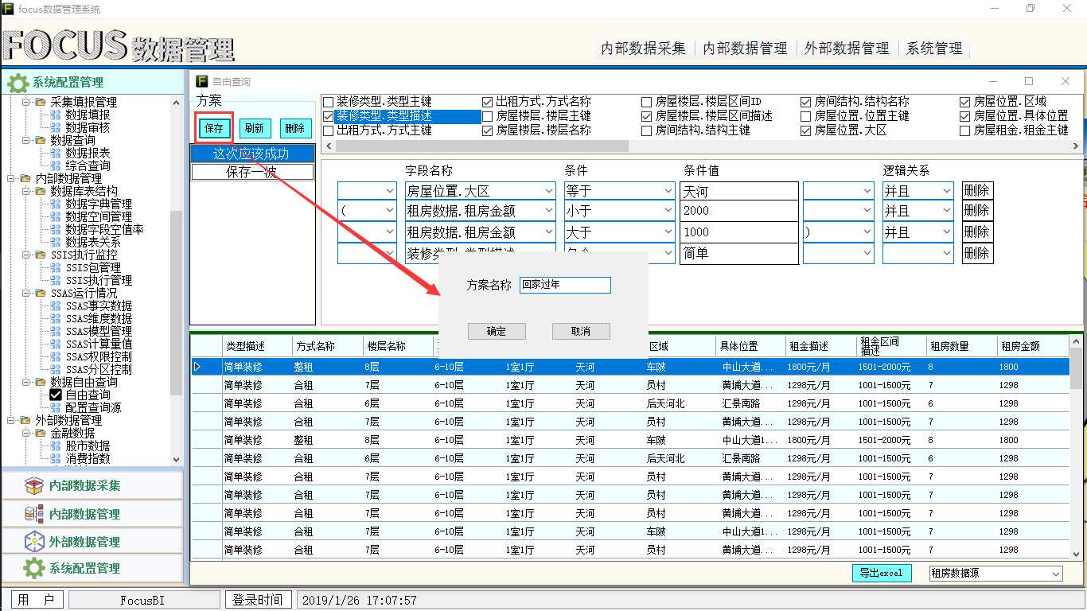This screenshot has height=611, width=1087.
Task: Cancel the scheme name dialog with 取消
Action: (581, 331)
